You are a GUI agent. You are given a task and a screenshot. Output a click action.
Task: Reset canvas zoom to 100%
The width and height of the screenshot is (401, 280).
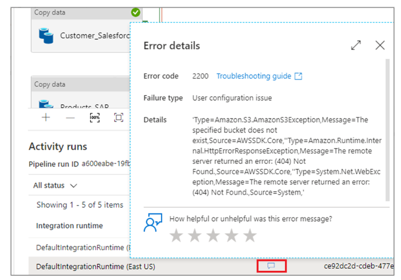pos(94,117)
